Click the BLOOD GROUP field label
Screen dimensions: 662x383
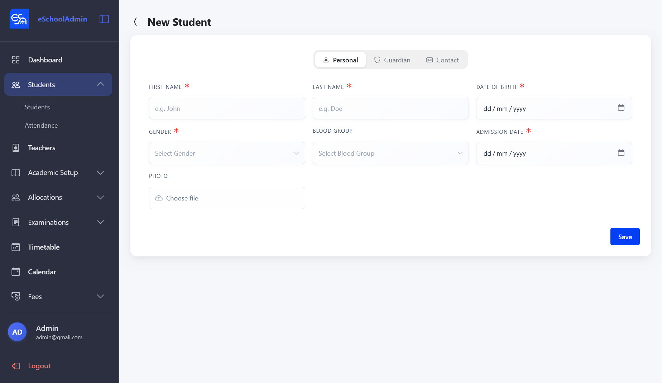pos(332,131)
